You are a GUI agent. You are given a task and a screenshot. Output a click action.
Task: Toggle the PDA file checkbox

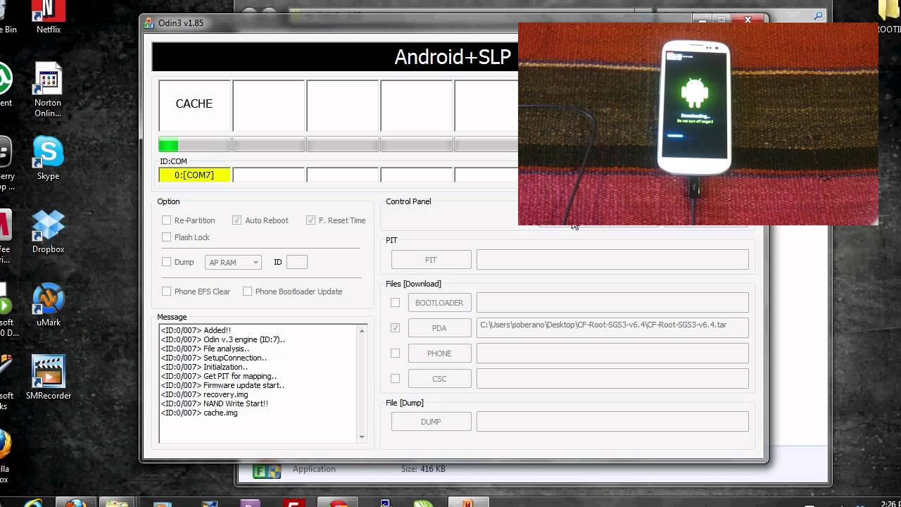[396, 328]
